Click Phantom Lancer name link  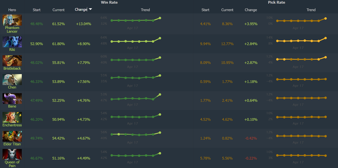(12, 29)
